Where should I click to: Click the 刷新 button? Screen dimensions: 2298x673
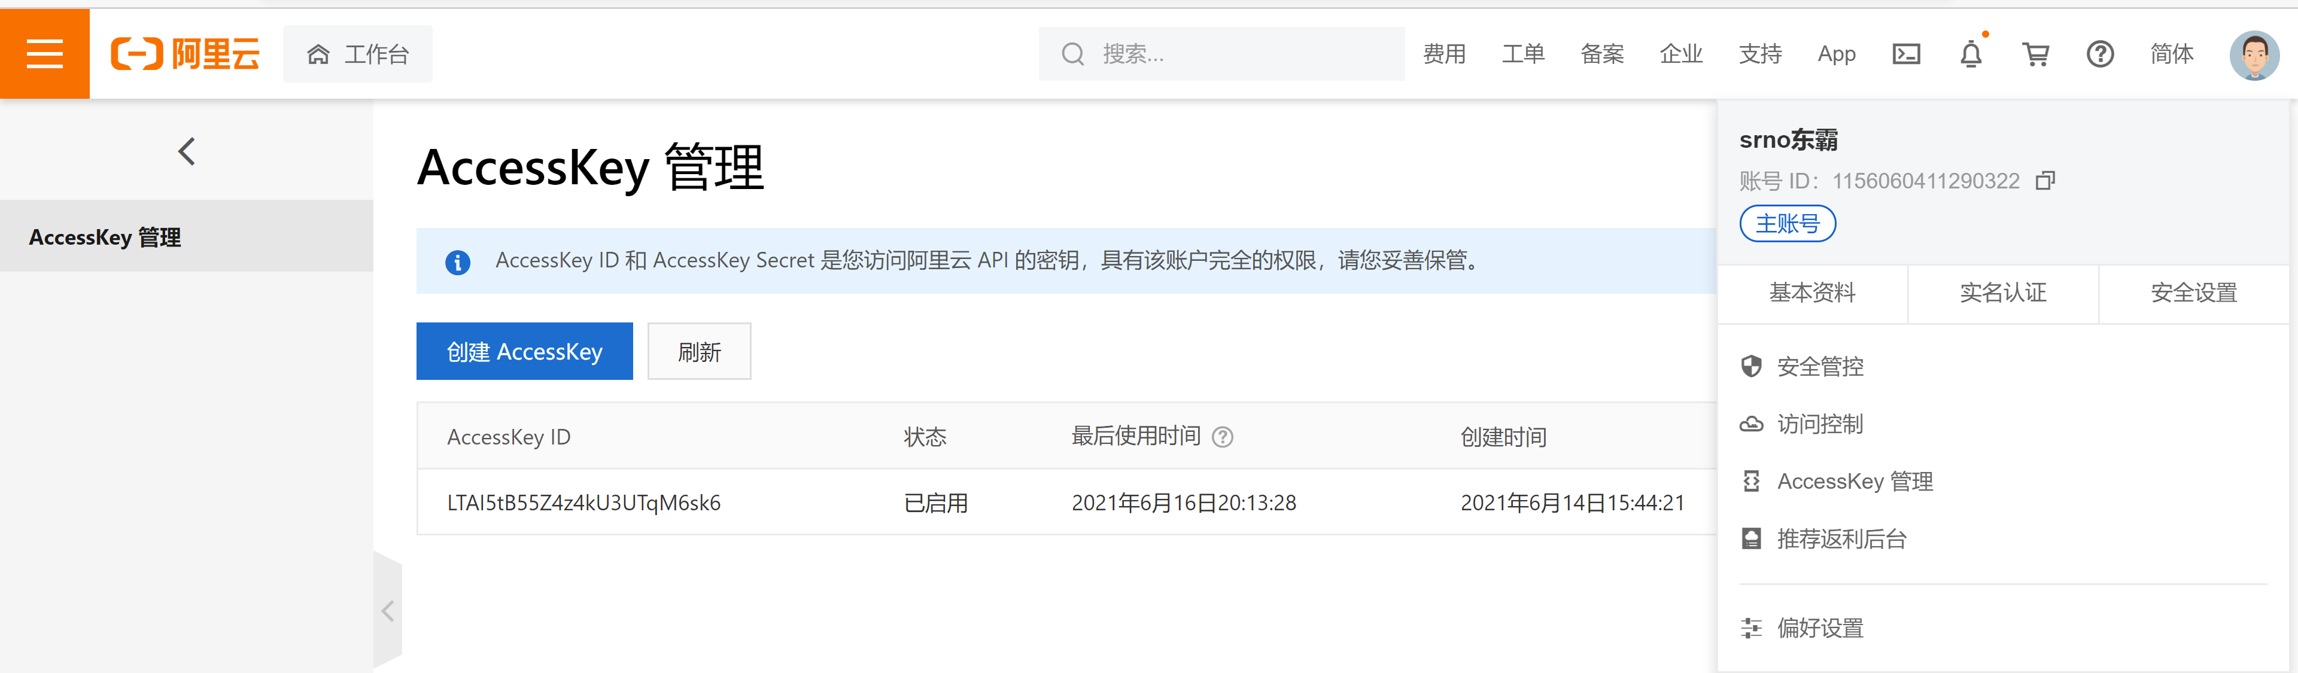pos(698,351)
